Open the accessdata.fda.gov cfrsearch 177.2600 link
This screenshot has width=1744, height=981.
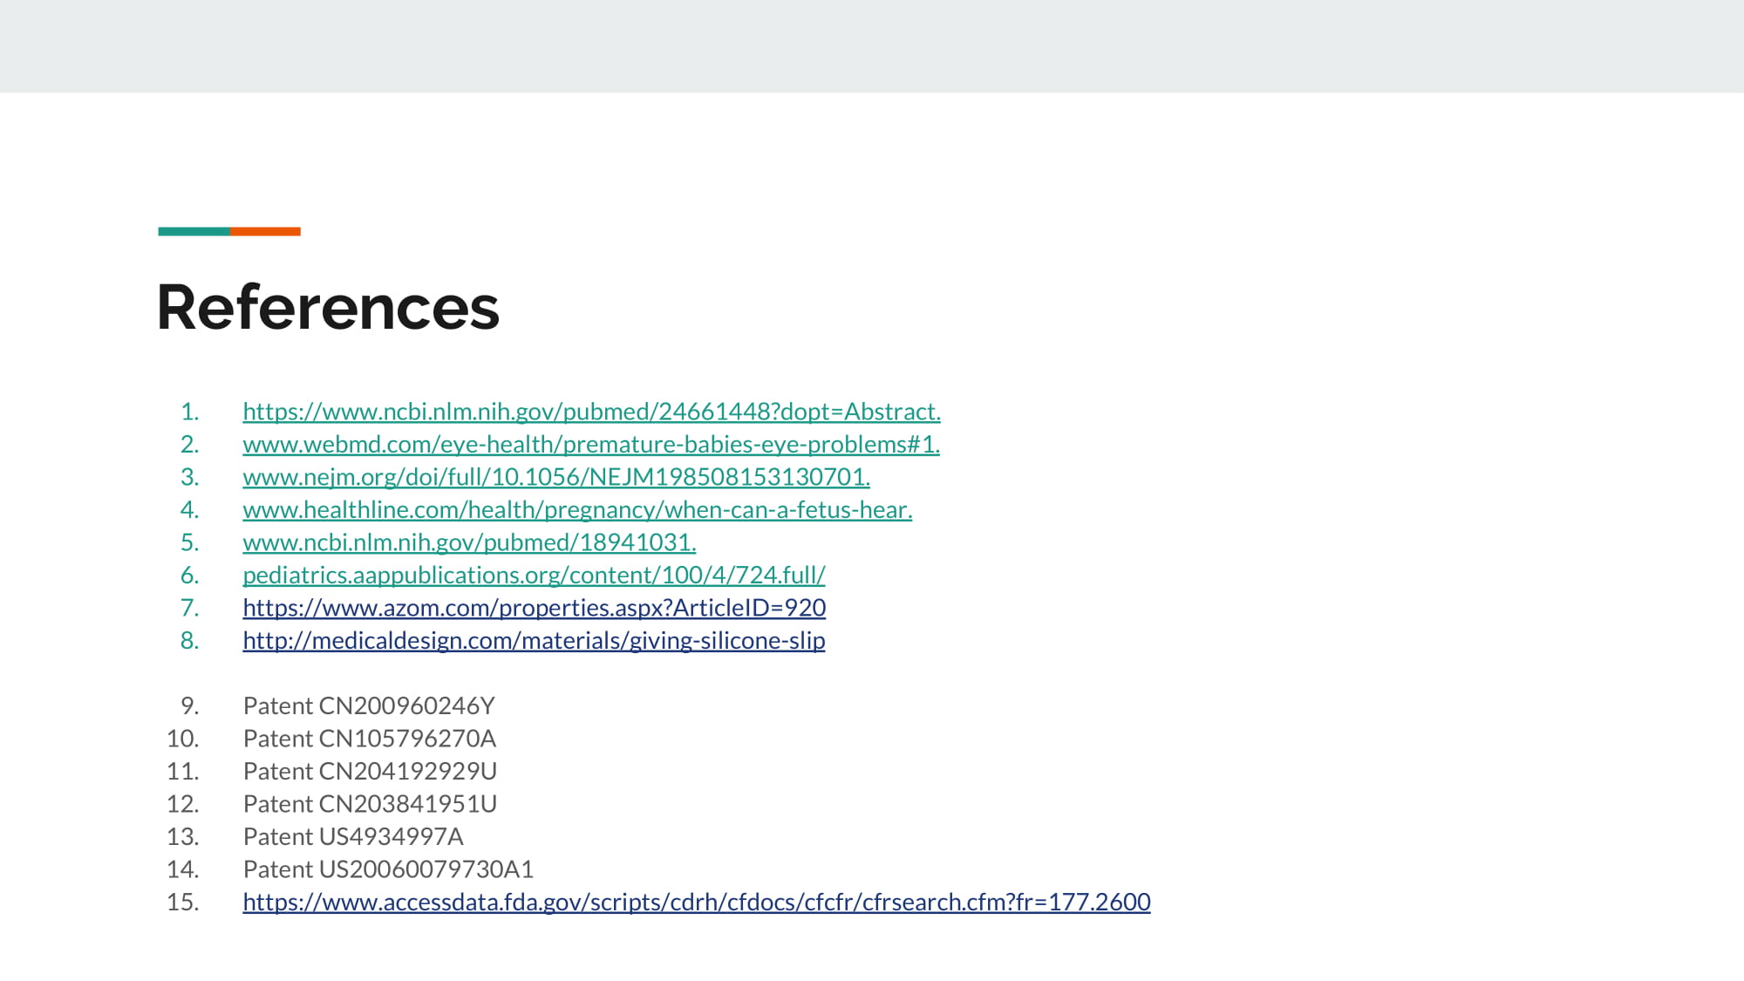(697, 902)
